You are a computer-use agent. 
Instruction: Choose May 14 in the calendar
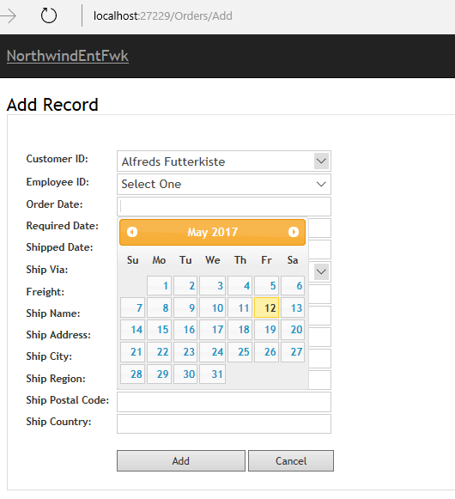(133, 330)
